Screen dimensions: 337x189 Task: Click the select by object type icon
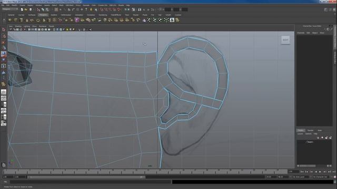tap(43, 9)
